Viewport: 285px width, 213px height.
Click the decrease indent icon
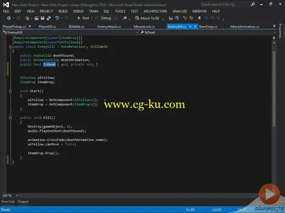pos(170,18)
